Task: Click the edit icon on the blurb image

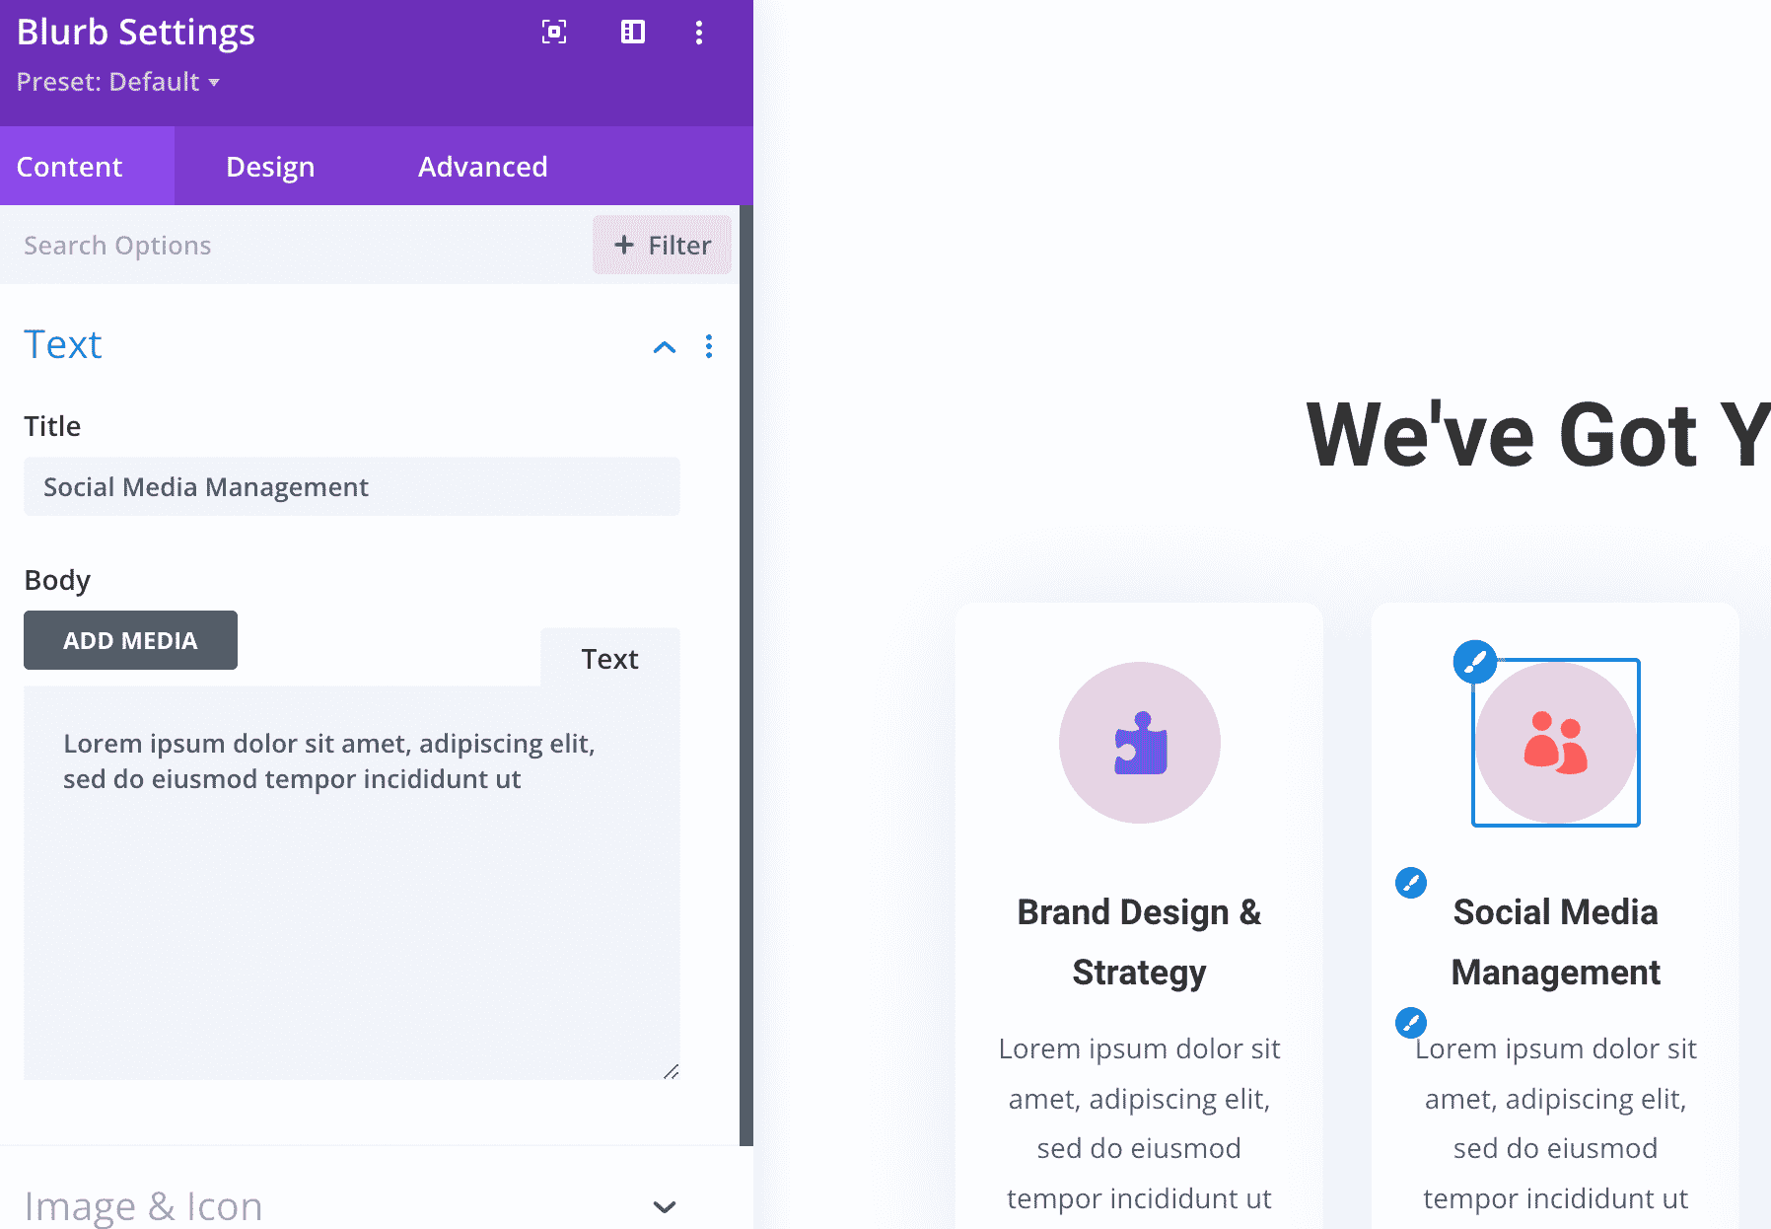Action: point(1475,662)
